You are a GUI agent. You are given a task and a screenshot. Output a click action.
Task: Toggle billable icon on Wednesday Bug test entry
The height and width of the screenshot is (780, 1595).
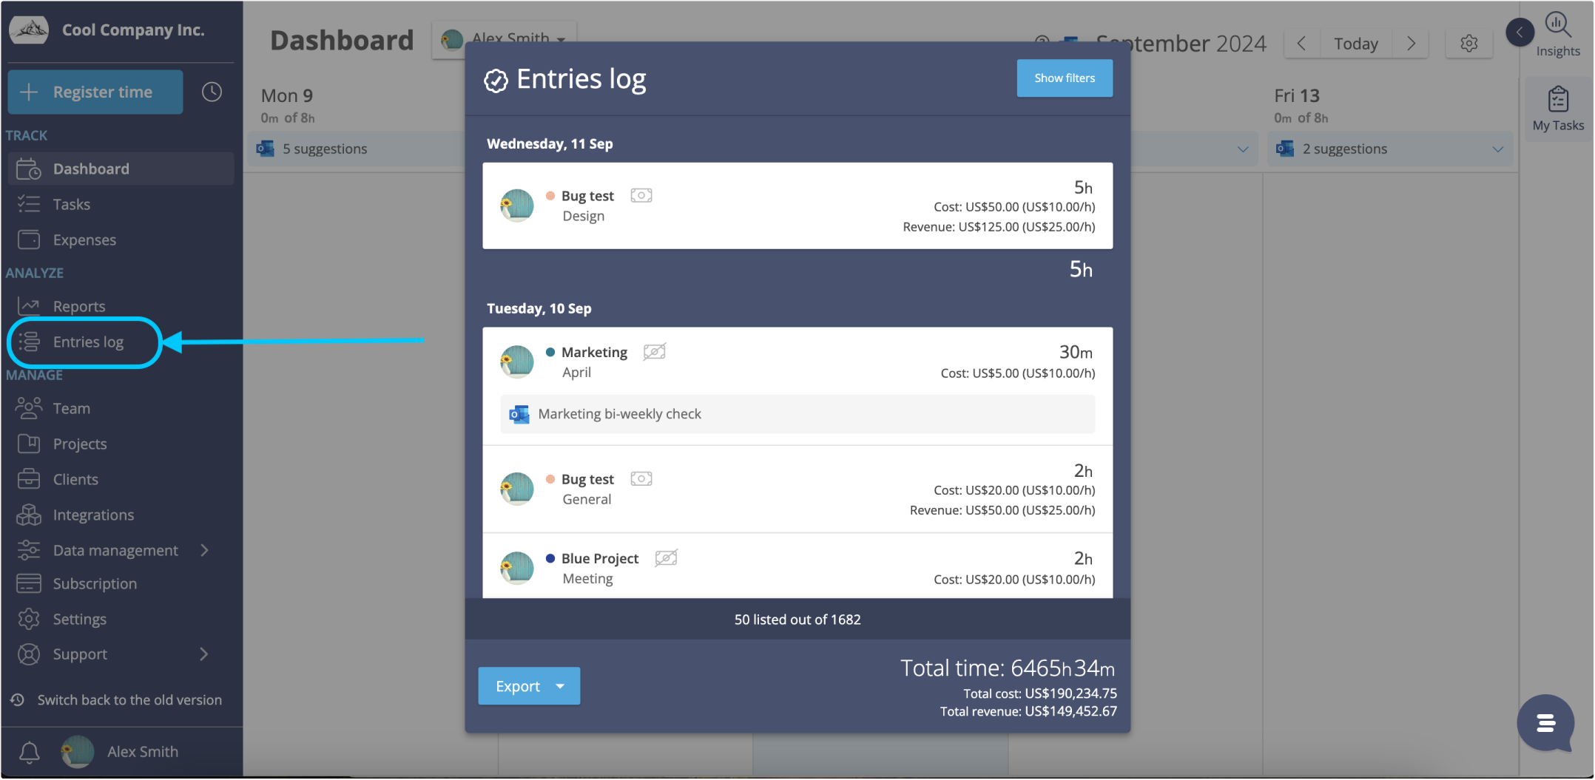(641, 196)
